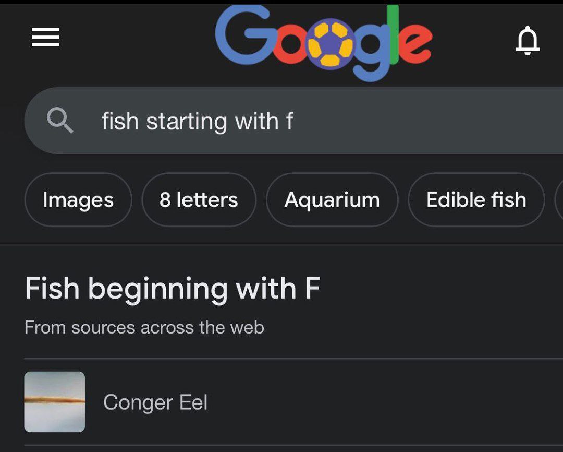This screenshot has height=452, width=563.
Task: Open the Conger Eel result text
Action: click(x=155, y=402)
